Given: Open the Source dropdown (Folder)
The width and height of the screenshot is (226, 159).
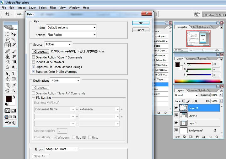Looking at the screenshot, I should [x=58, y=44].
